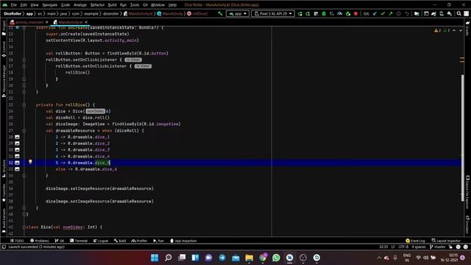Image resolution: width=471 pixels, height=265 pixels.
Task: Open the Structure sidebar panel
Action: click(x=4, y=169)
